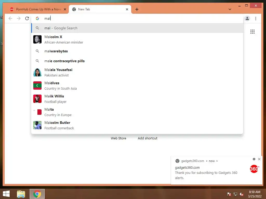Pick the Malta suggestion
The image size is (266, 199).
(137, 112)
